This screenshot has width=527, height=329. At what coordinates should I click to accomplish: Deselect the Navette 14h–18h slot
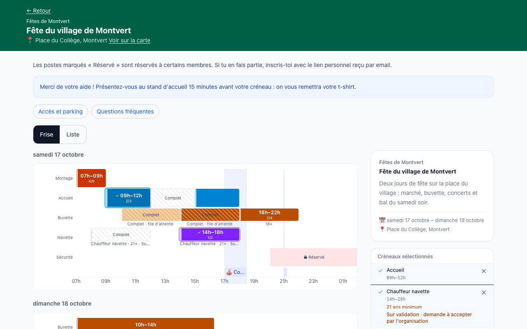[210, 234]
